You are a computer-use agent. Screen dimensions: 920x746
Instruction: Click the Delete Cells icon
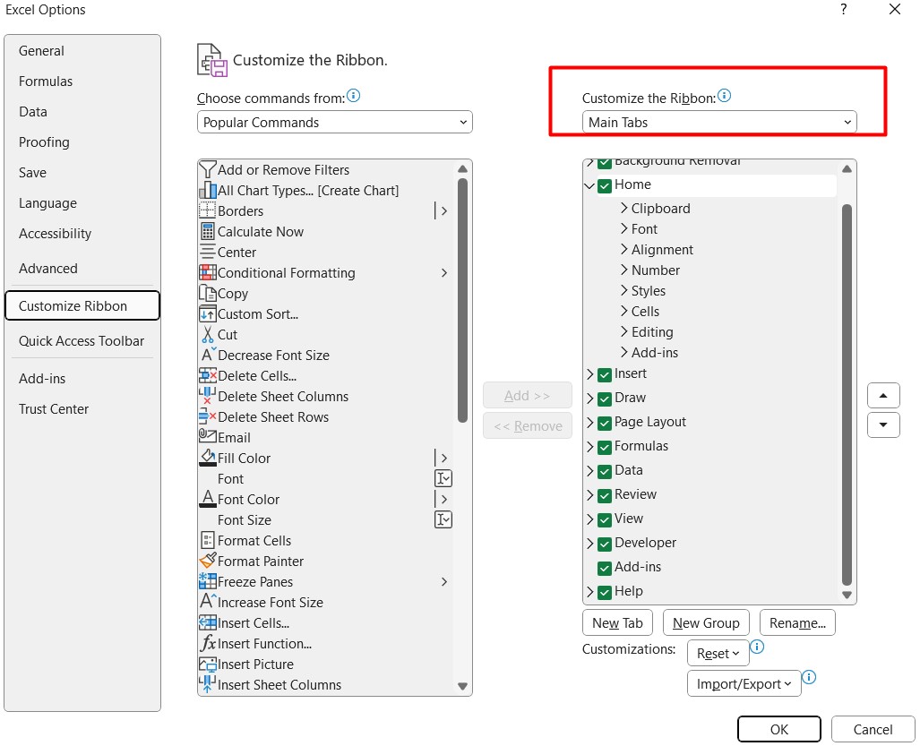(x=208, y=375)
